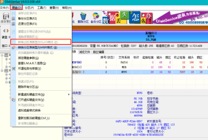Click the 终止柱面 column header
This screenshot has height=140, width=208.
[179, 58]
